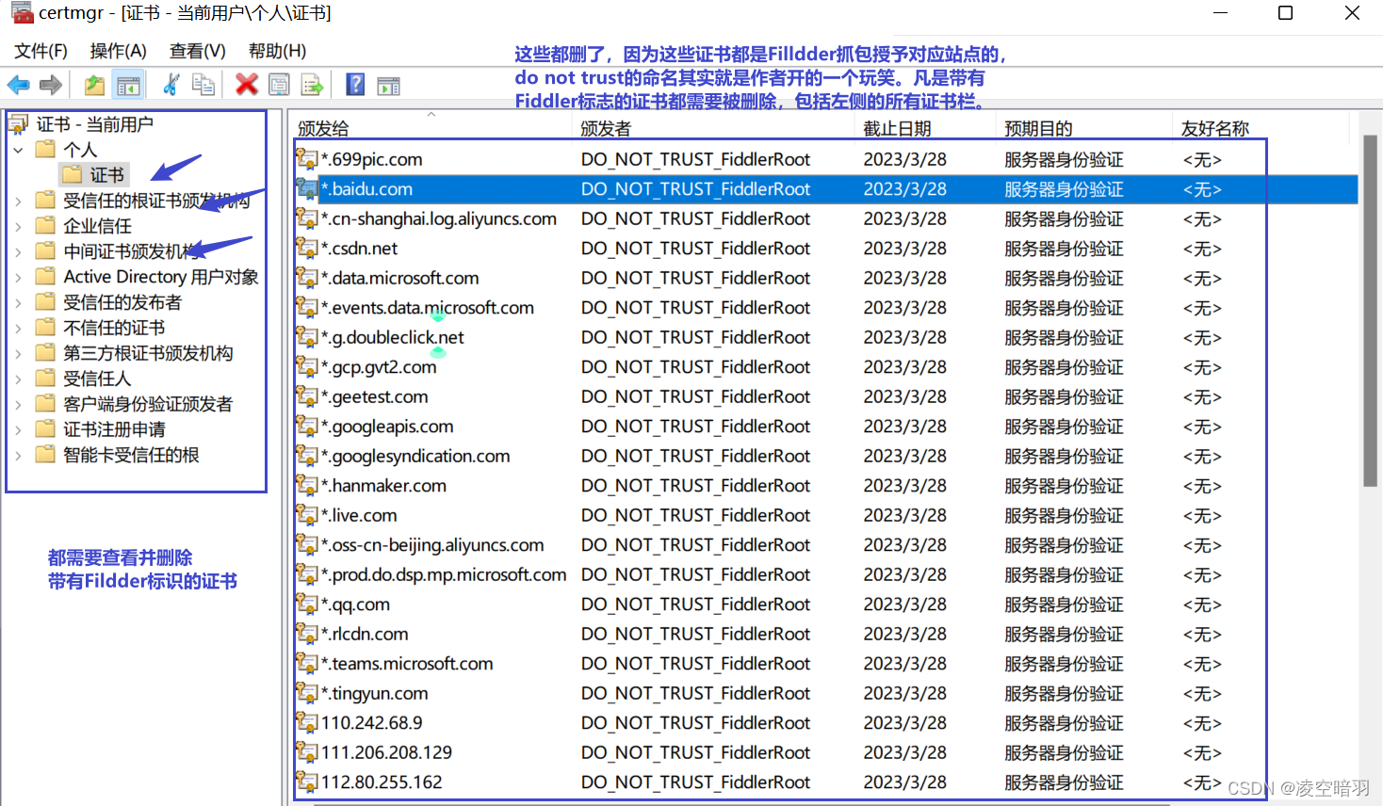Click the Cut scissors toolbar icon
Screen dimensions: 1383x806
[x=171, y=85]
